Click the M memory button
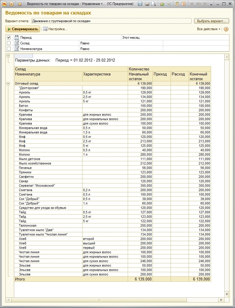This screenshot has width=235, height=308. pyautogui.click(x=192, y=4)
